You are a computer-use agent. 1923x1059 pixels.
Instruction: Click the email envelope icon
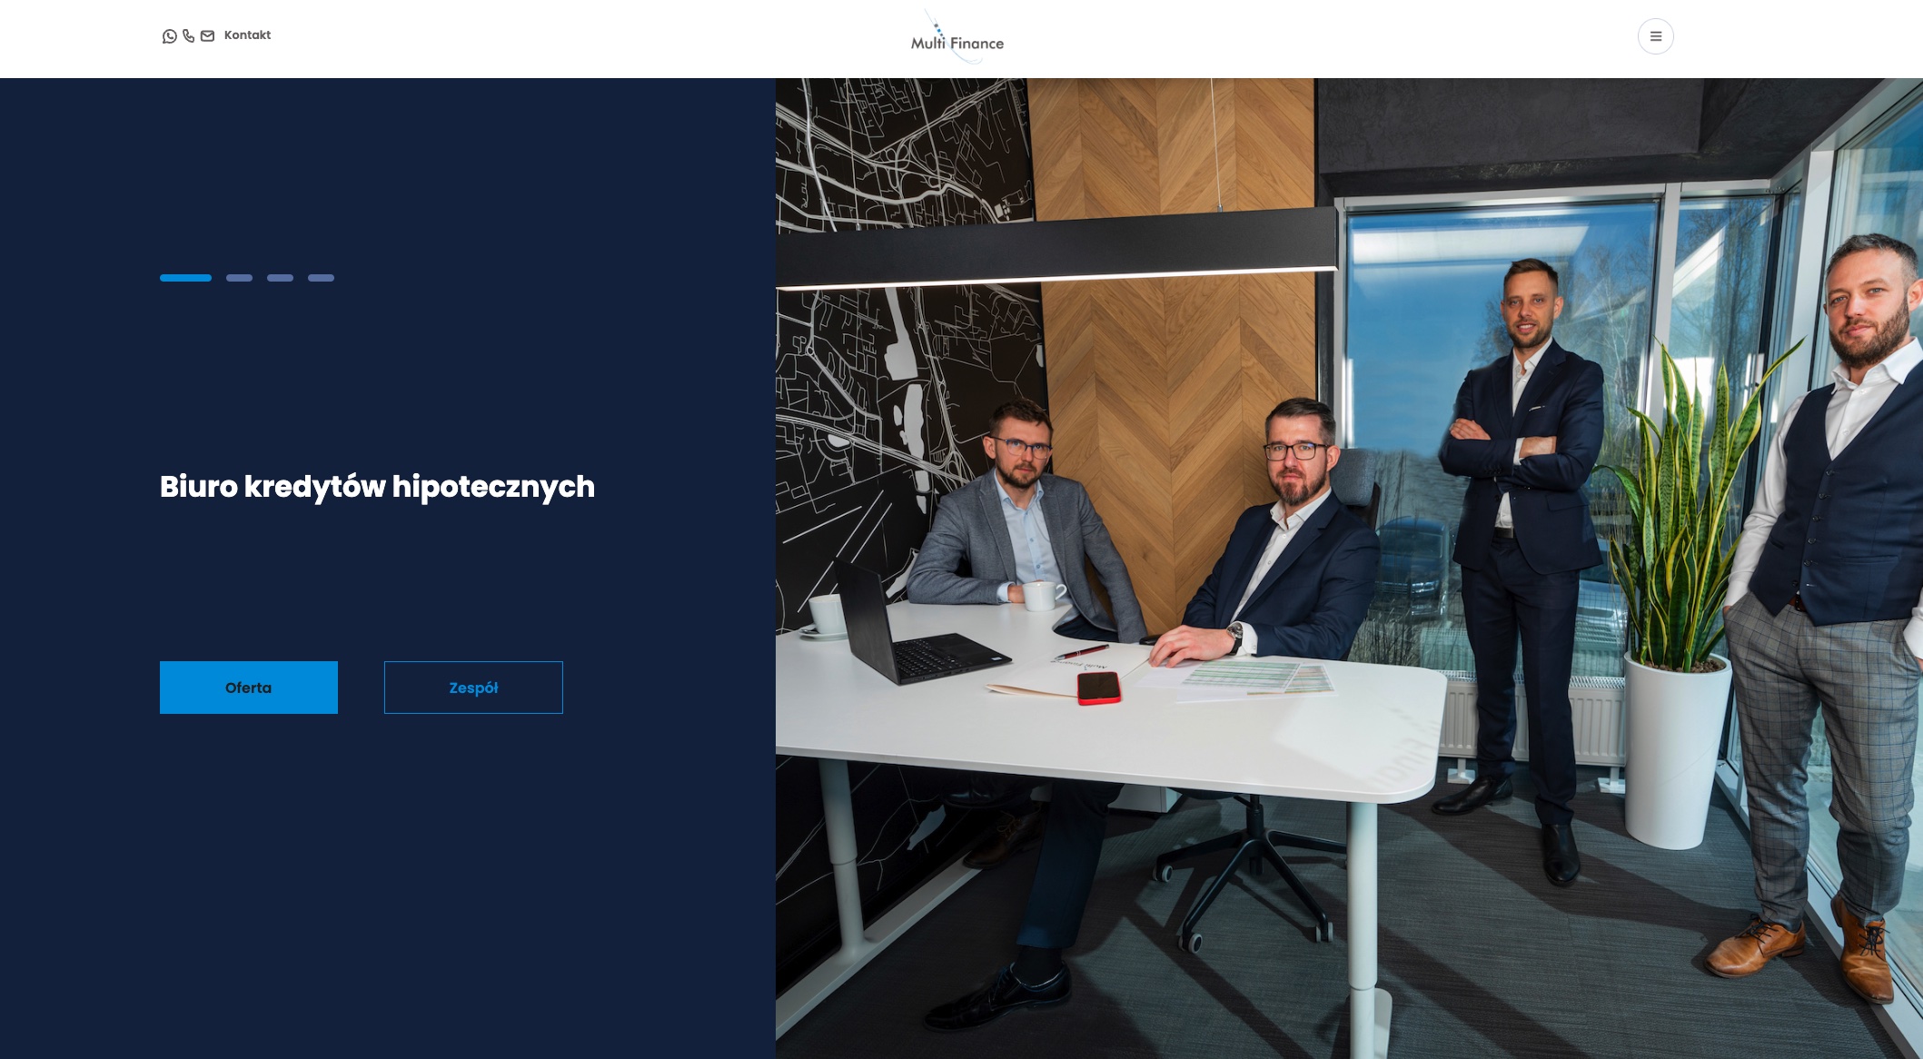coord(207,36)
